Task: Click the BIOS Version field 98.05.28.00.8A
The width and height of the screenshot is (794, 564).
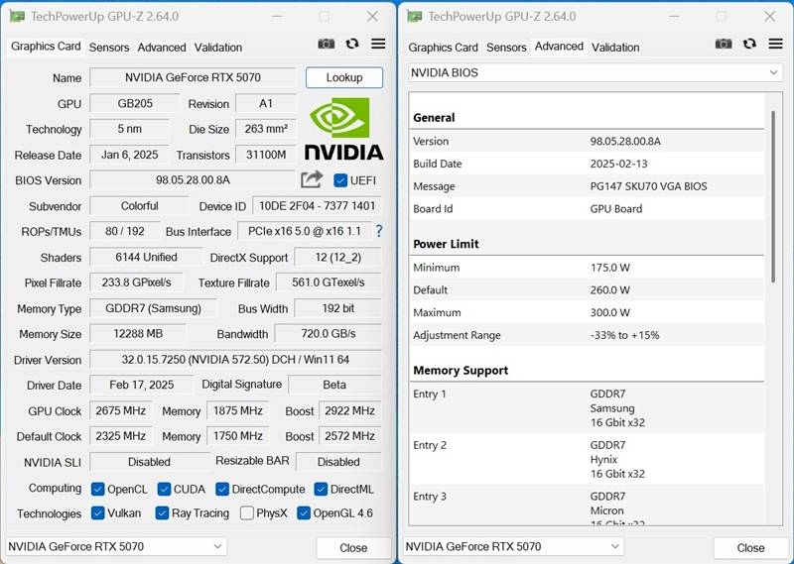Action: pos(193,180)
